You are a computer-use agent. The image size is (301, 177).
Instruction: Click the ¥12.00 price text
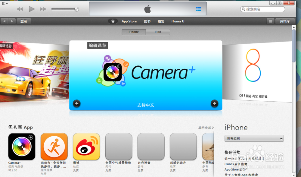tap(13, 170)
